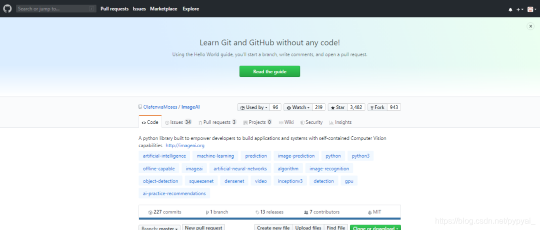Click the GitHub octocat logo
Viewport: 540px width, 230px height.
click(x=7, y=8)
